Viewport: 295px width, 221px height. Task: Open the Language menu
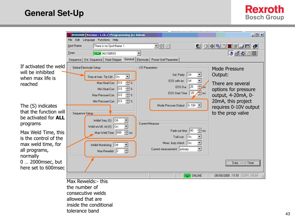click(89, 40)
